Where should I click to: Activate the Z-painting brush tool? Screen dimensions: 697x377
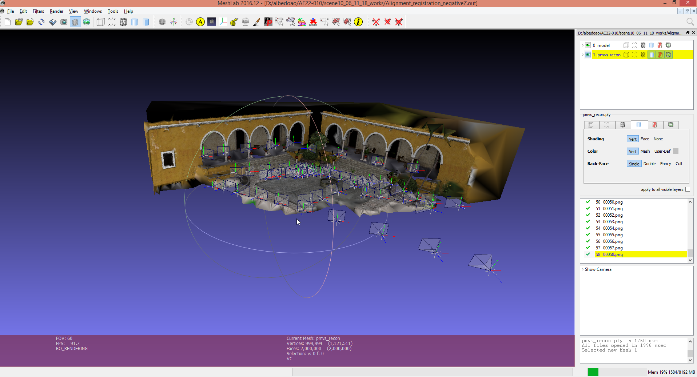click(256, 22)
